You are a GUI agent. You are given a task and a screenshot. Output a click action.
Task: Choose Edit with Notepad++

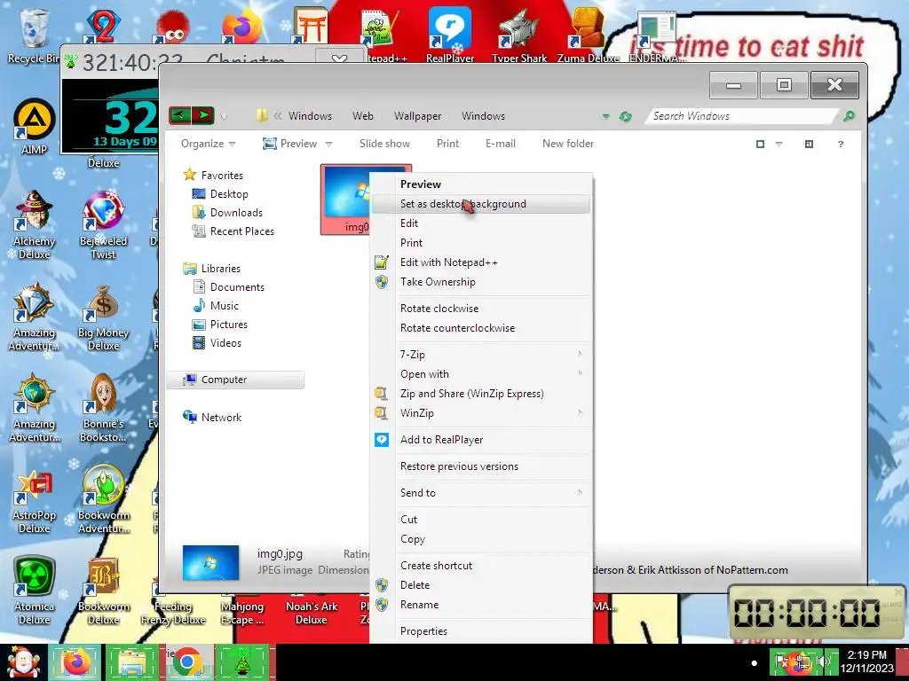pos(480,262)
